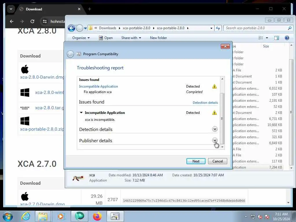Open Windows Explorer taskbar icon
The width and height of the screenshot is (296, 222).
[x=43, y=216]
